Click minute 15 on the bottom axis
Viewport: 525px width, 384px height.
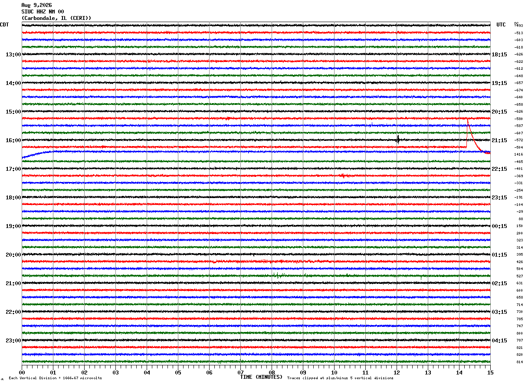tap(490, 372)
